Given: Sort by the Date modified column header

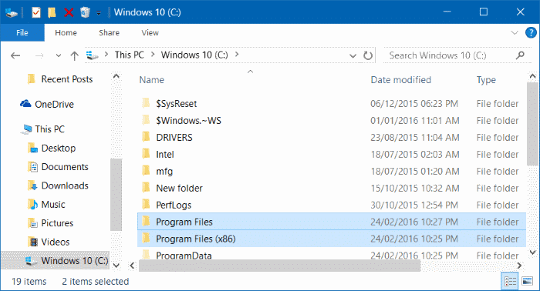Looking at the screenshot, I should coord(401,80).
